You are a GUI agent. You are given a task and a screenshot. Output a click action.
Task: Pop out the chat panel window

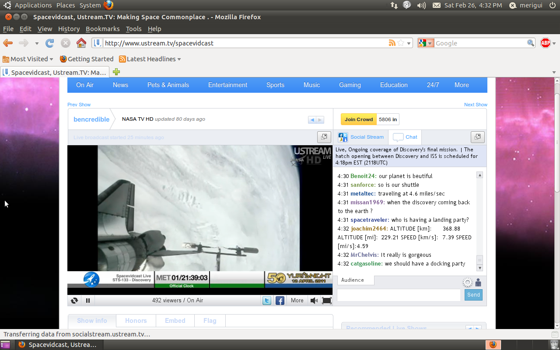tap(477, 137)
